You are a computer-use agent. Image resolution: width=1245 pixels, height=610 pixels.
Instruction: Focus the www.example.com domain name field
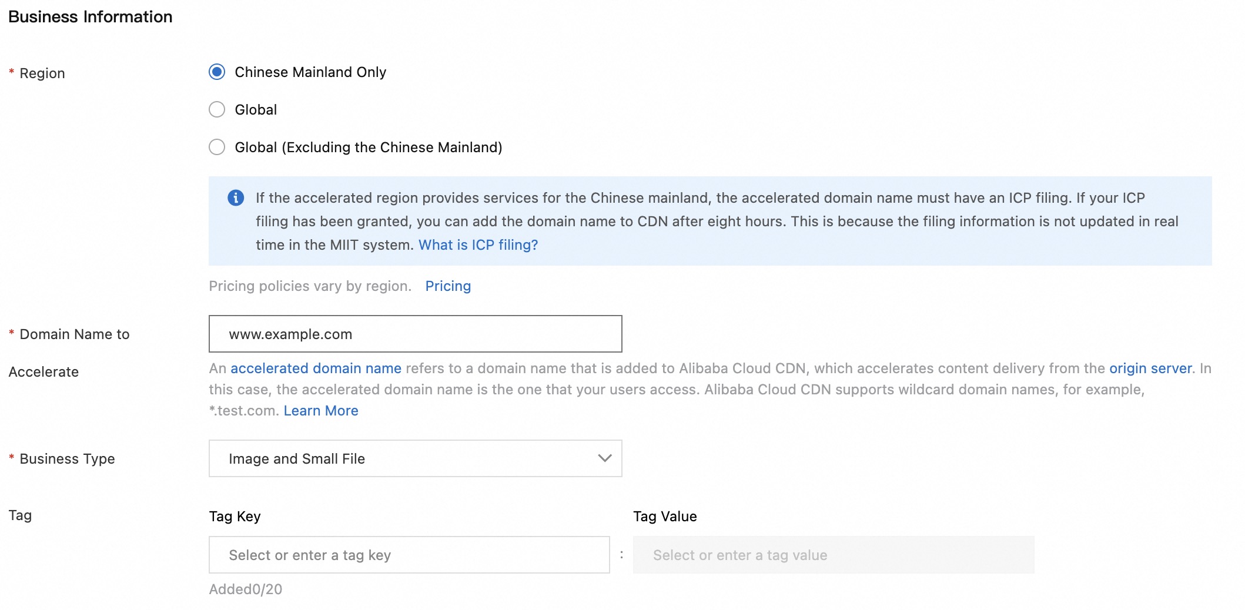click(x=415, y=334)
